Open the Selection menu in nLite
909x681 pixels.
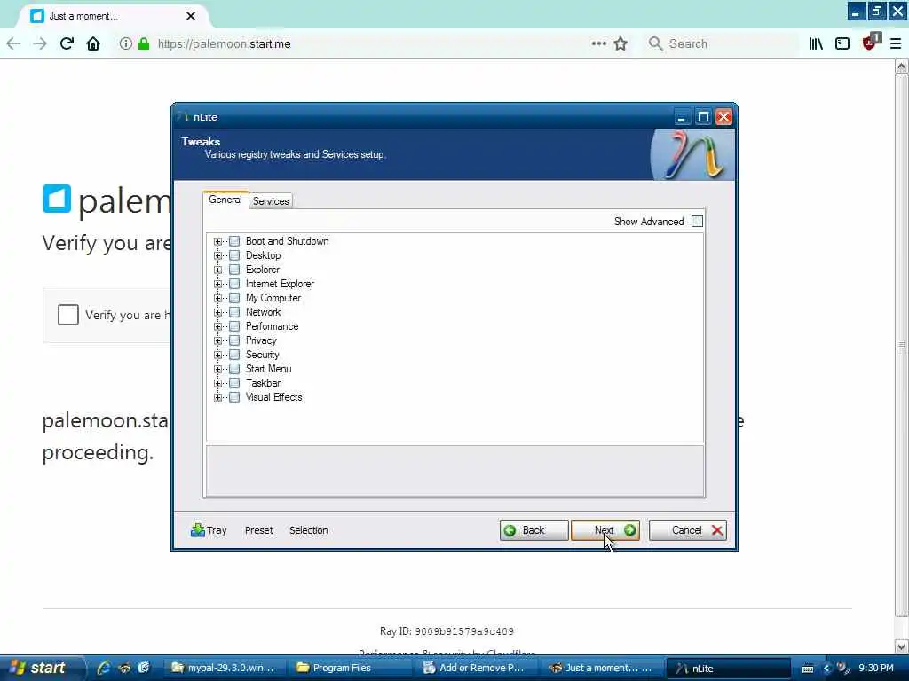coord(308,530)
